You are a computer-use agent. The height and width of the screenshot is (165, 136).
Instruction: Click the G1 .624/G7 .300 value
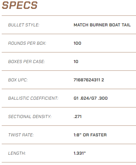pos(90,98)
